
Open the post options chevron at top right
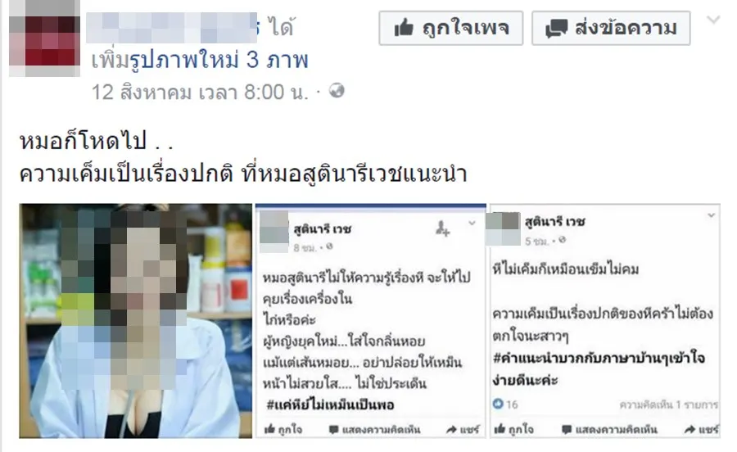point(713,20)
